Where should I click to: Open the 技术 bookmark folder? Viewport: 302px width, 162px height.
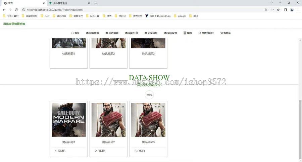point(107,16)
